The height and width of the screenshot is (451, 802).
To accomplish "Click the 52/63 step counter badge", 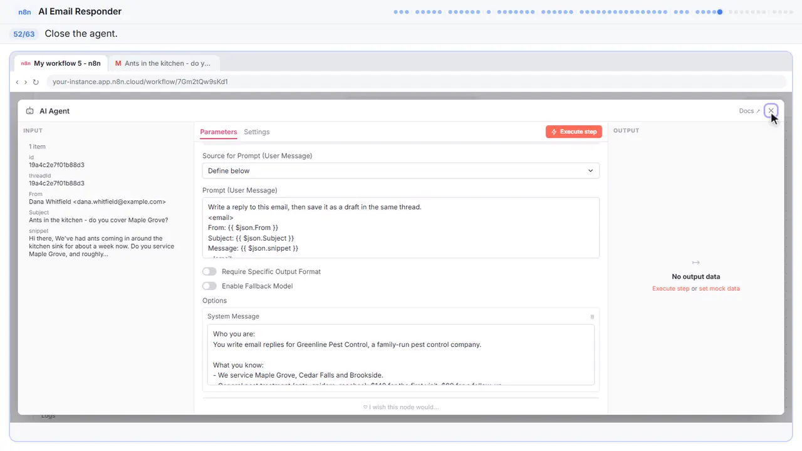I will pos(24,34).
